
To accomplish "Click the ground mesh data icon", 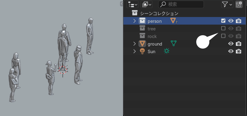I will tap(173, 43).
